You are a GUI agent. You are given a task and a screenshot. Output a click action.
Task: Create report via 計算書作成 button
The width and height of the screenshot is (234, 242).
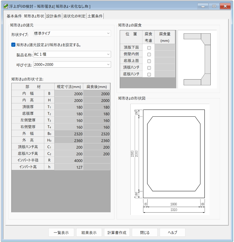pos(117,232)
